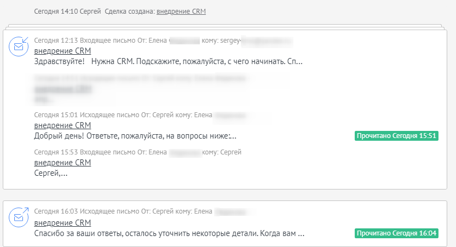Open 'внедрение CRM' link in the 16:03 email
This screenshot has width=456, height=247.
click(62, 223)
